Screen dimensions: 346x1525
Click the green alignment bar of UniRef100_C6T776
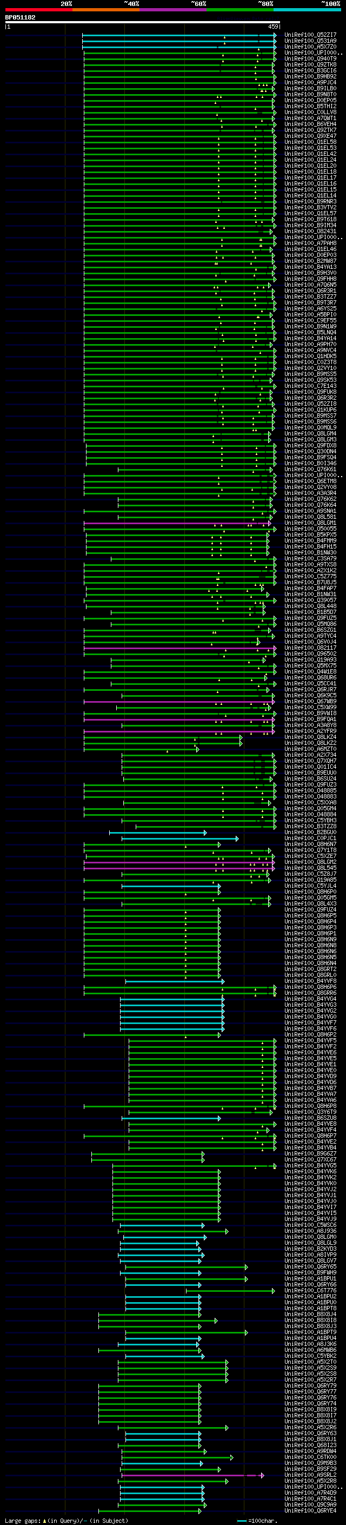231,1291
